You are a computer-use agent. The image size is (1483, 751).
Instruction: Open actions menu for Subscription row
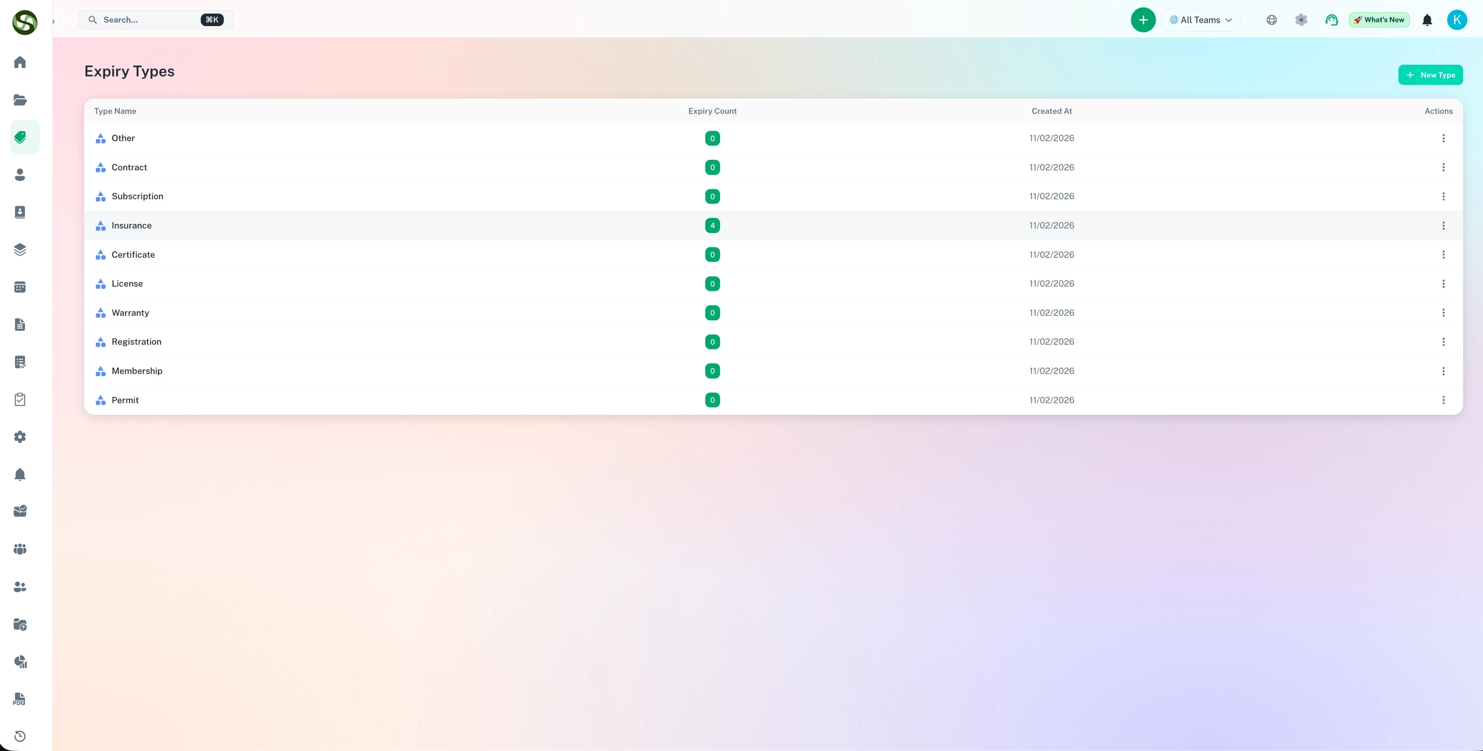tap(1444, 196)
